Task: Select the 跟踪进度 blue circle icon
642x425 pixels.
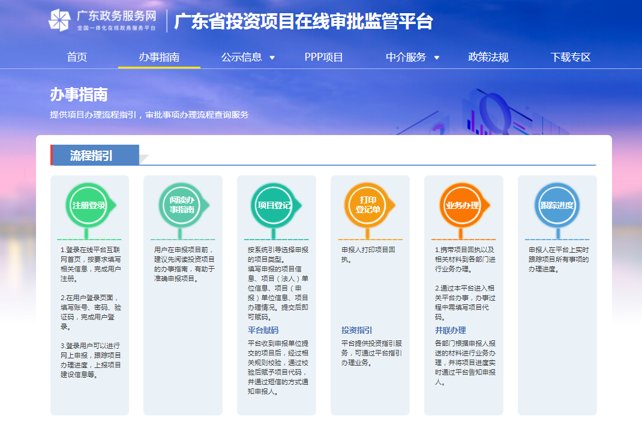Action: (x=556, y=205)
